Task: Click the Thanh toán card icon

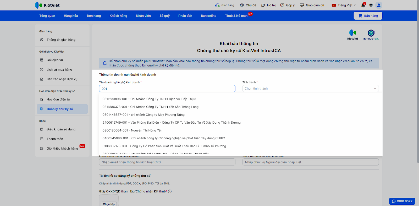Action: (42, 139)
